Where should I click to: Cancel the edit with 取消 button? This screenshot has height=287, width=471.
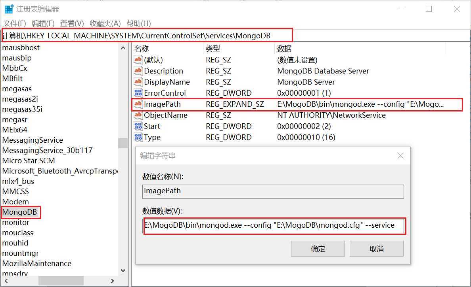point(376,249)
